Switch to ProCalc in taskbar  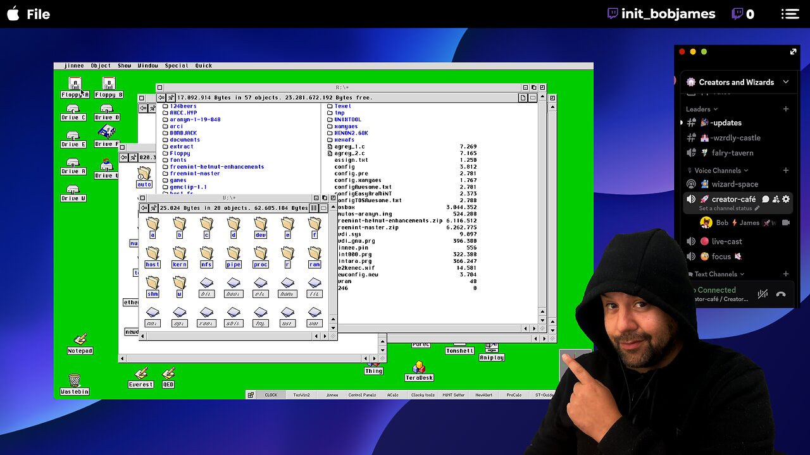pyautogui.click(x=514, y=395)
